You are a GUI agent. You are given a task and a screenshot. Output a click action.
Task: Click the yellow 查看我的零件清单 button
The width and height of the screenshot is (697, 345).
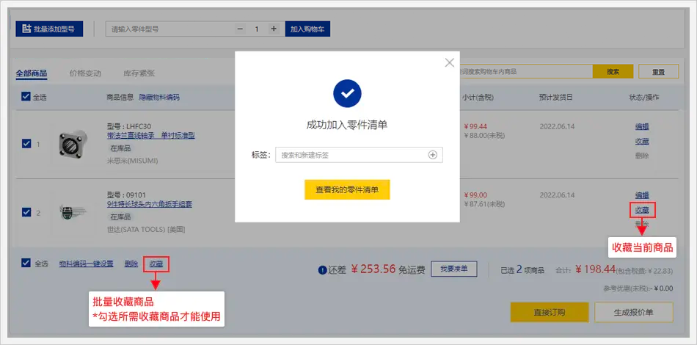347,189
